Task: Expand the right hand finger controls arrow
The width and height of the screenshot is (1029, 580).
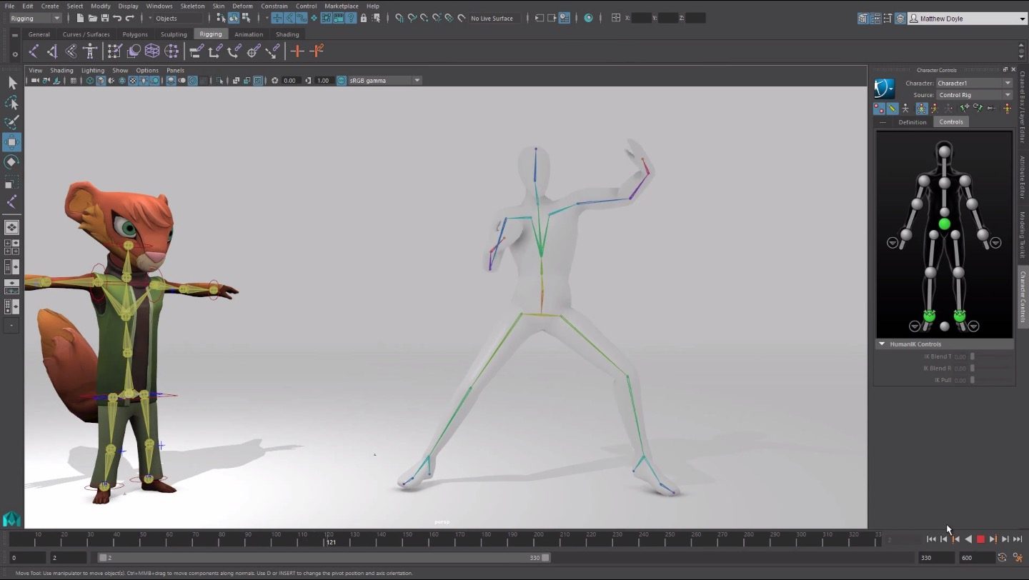Action: pos(893,243)
